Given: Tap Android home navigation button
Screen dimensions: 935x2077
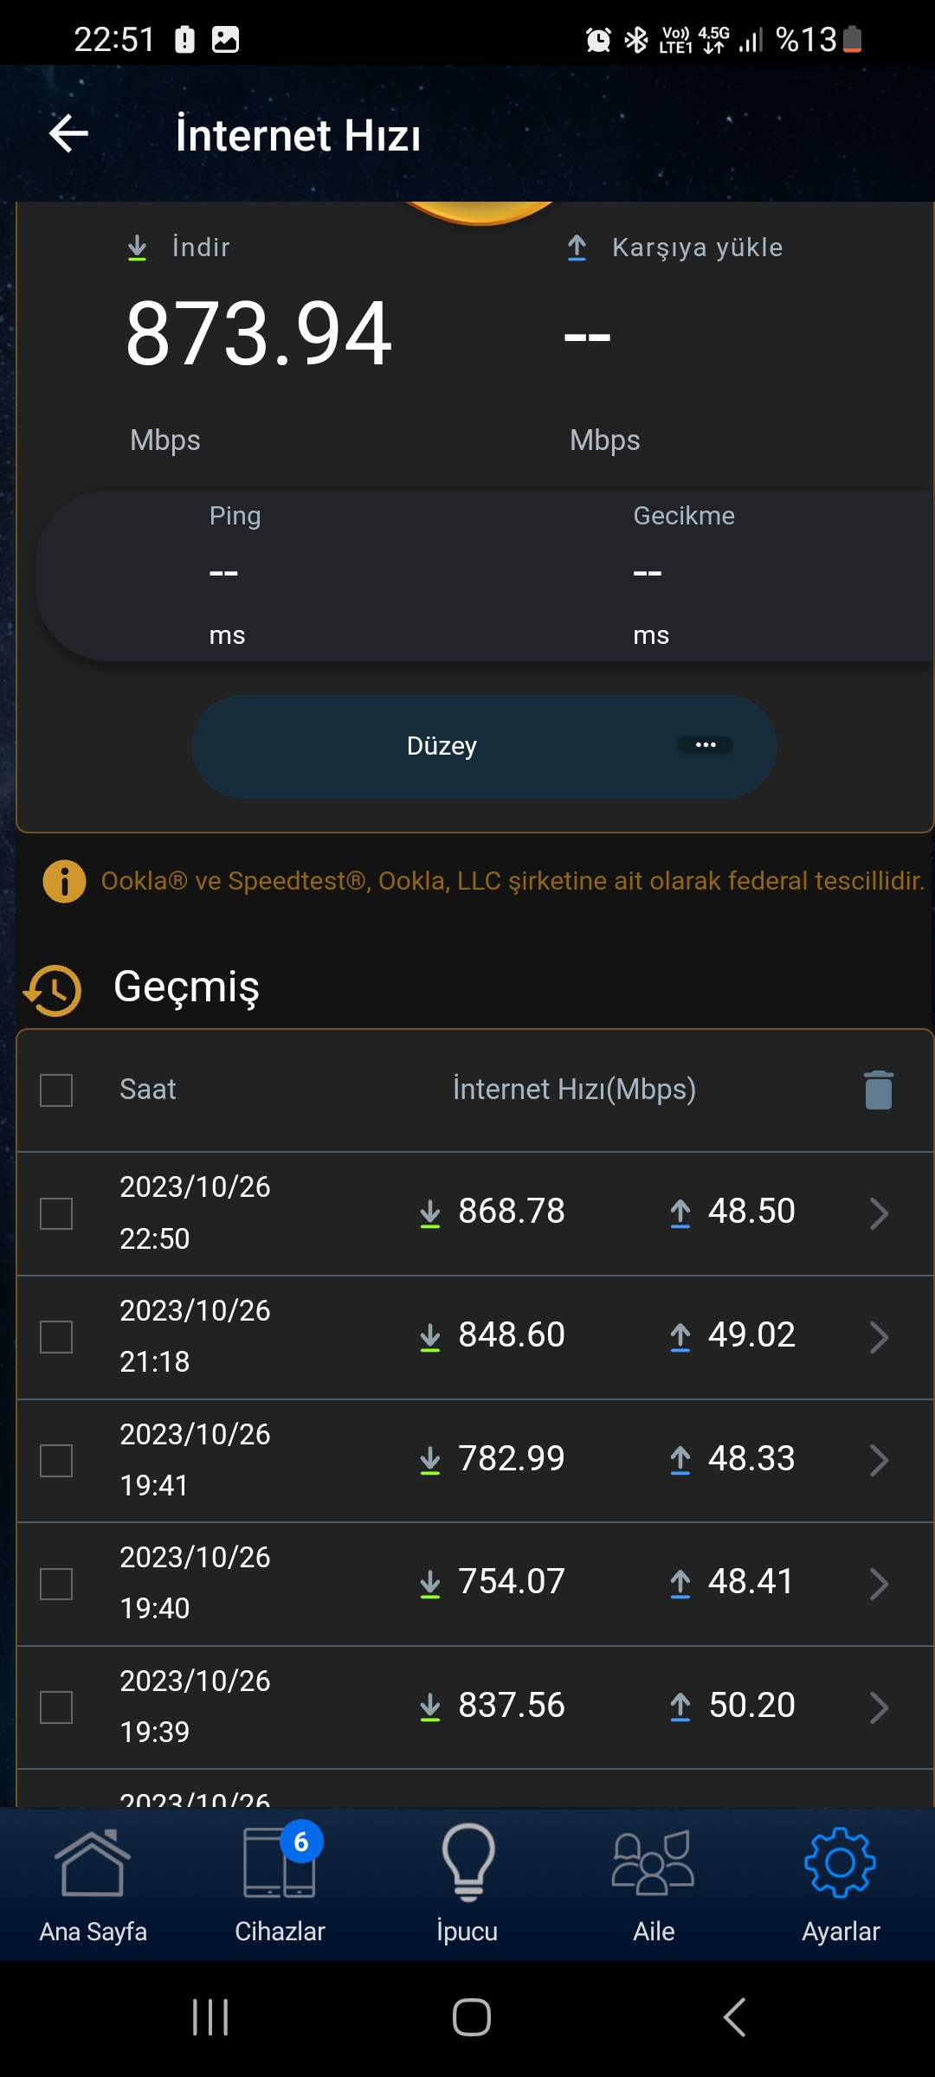Looking at the screenshot, I should click(472, 2017).
